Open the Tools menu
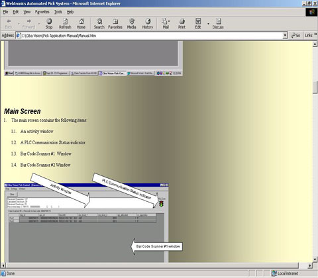 [x=58, y=12]
